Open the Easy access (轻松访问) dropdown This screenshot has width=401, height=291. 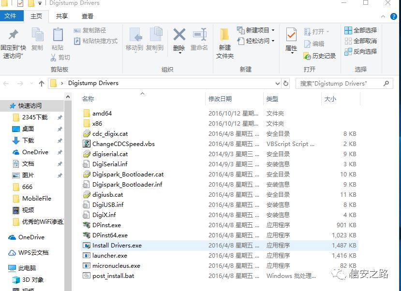pyautogui.click(x=256, y=41)
